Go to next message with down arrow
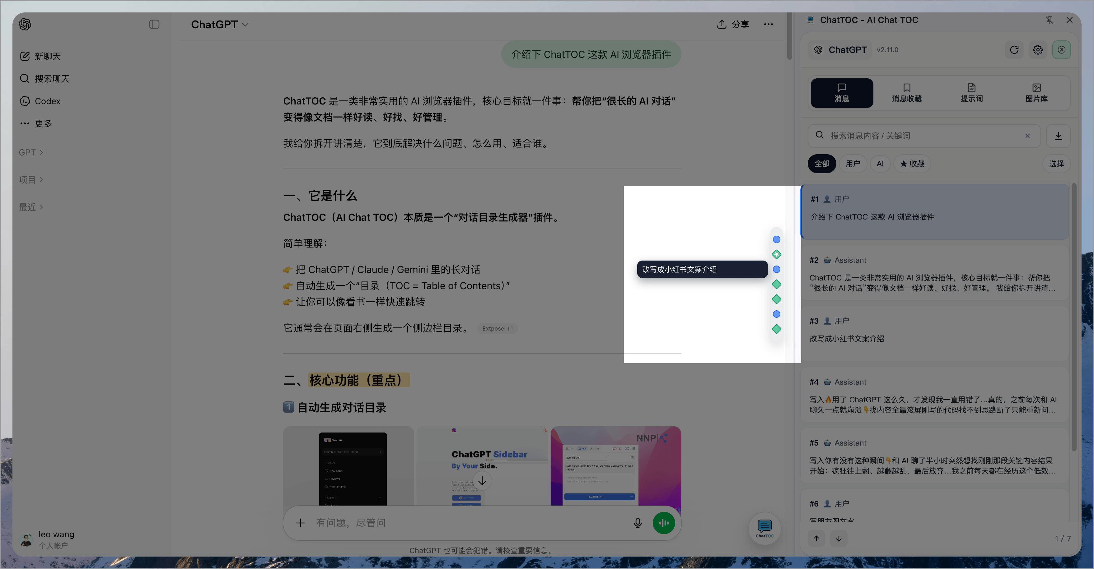Image resolution: width=1094 pixels, height=569 pixels. click(x=839, y=539)
